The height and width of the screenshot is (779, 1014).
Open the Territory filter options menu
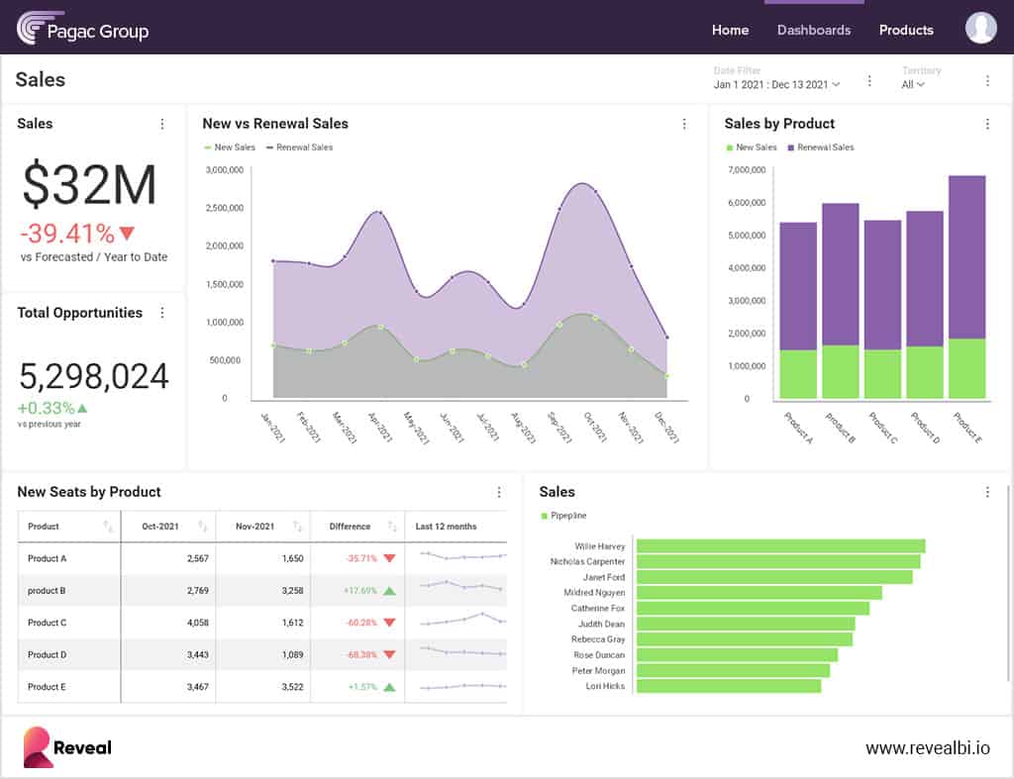coord(987,81)
